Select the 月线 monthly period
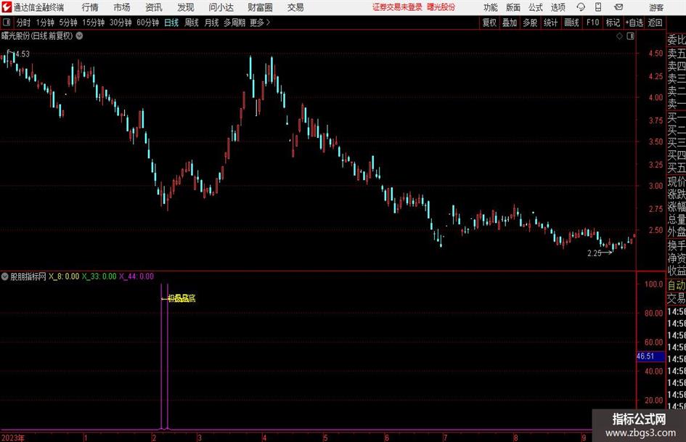686x442 pixels. pos(212,22)
